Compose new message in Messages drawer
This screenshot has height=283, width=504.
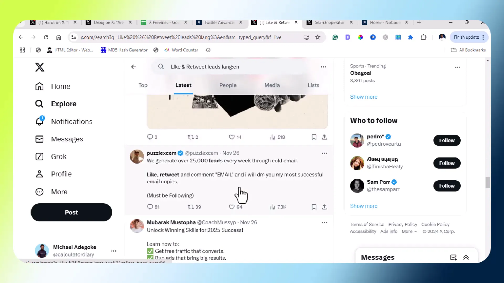click(x=453, y=257)
